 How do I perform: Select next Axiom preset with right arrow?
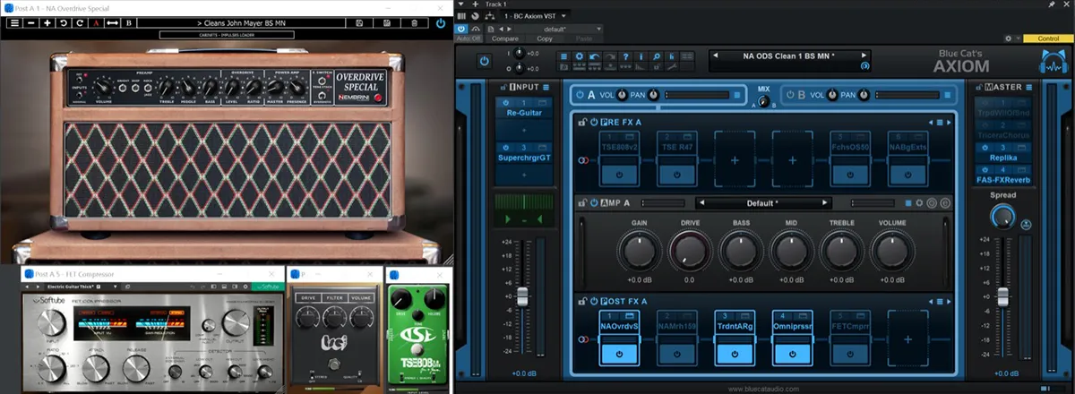pyautogui.click(x=864, y=56)
